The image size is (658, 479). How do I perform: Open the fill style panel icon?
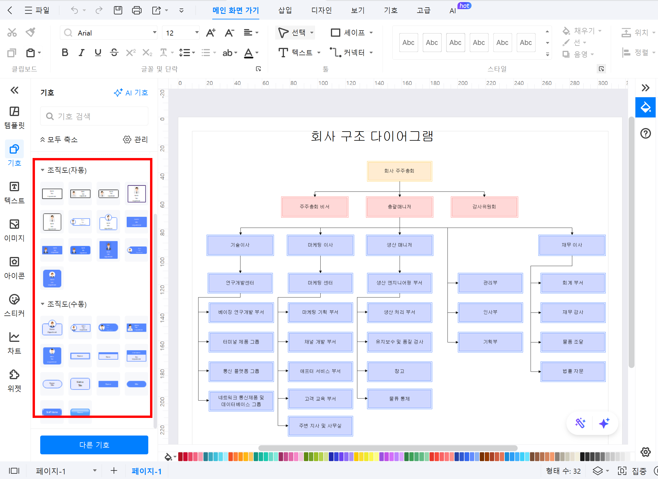(646, 107)
